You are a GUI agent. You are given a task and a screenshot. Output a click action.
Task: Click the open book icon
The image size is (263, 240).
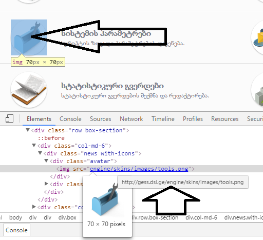coord(29,90)
